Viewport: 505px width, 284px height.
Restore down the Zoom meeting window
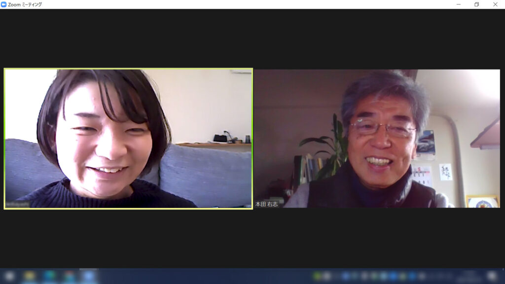tap(476, 4)
